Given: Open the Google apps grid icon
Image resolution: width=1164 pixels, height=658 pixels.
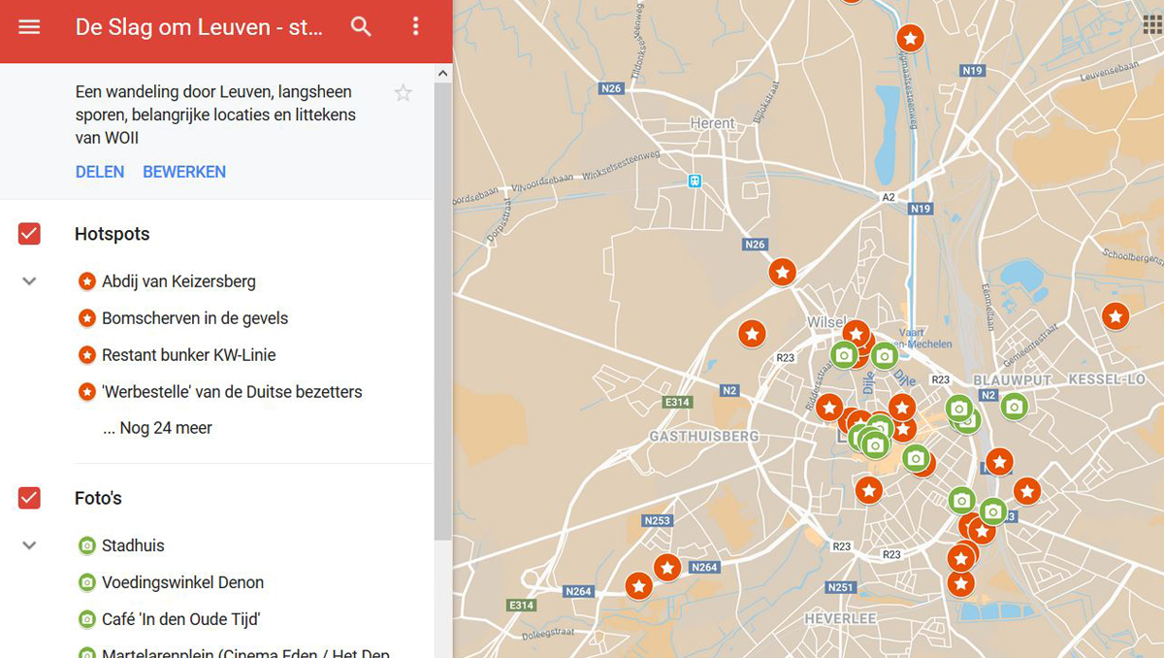Looking at the screenshot, I should 1151,24.
